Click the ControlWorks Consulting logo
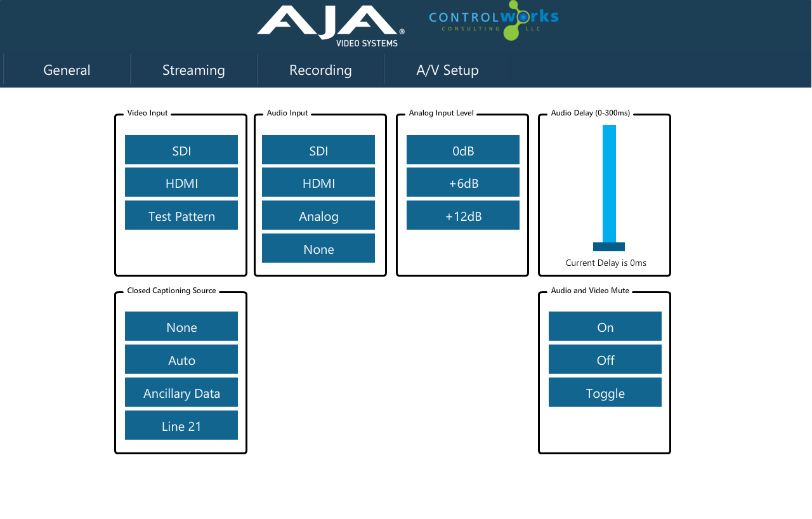This screenshot has height=519, width=812. tap(494, 20)
